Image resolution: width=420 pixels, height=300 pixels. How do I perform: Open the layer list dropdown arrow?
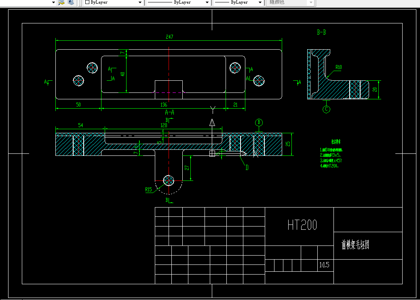pyautogui.click(x=53, y=2)
